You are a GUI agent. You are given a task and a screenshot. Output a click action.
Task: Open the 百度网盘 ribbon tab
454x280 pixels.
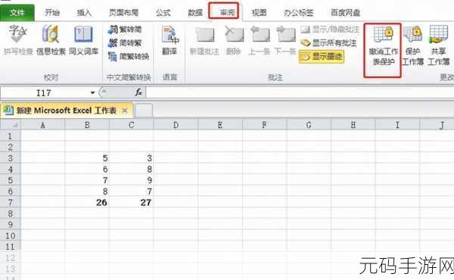click(346, 13)
